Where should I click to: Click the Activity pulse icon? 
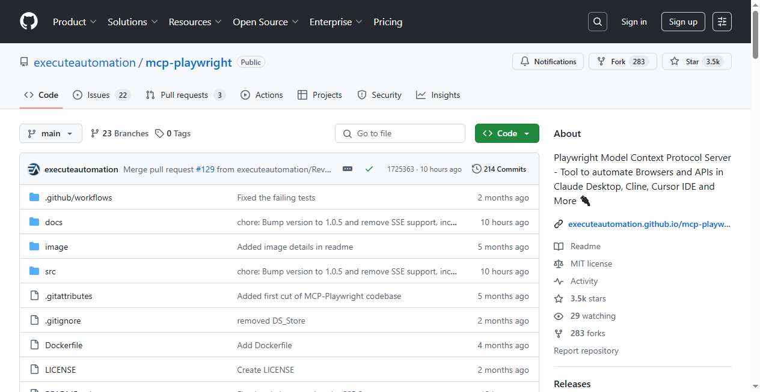[559, 281]
